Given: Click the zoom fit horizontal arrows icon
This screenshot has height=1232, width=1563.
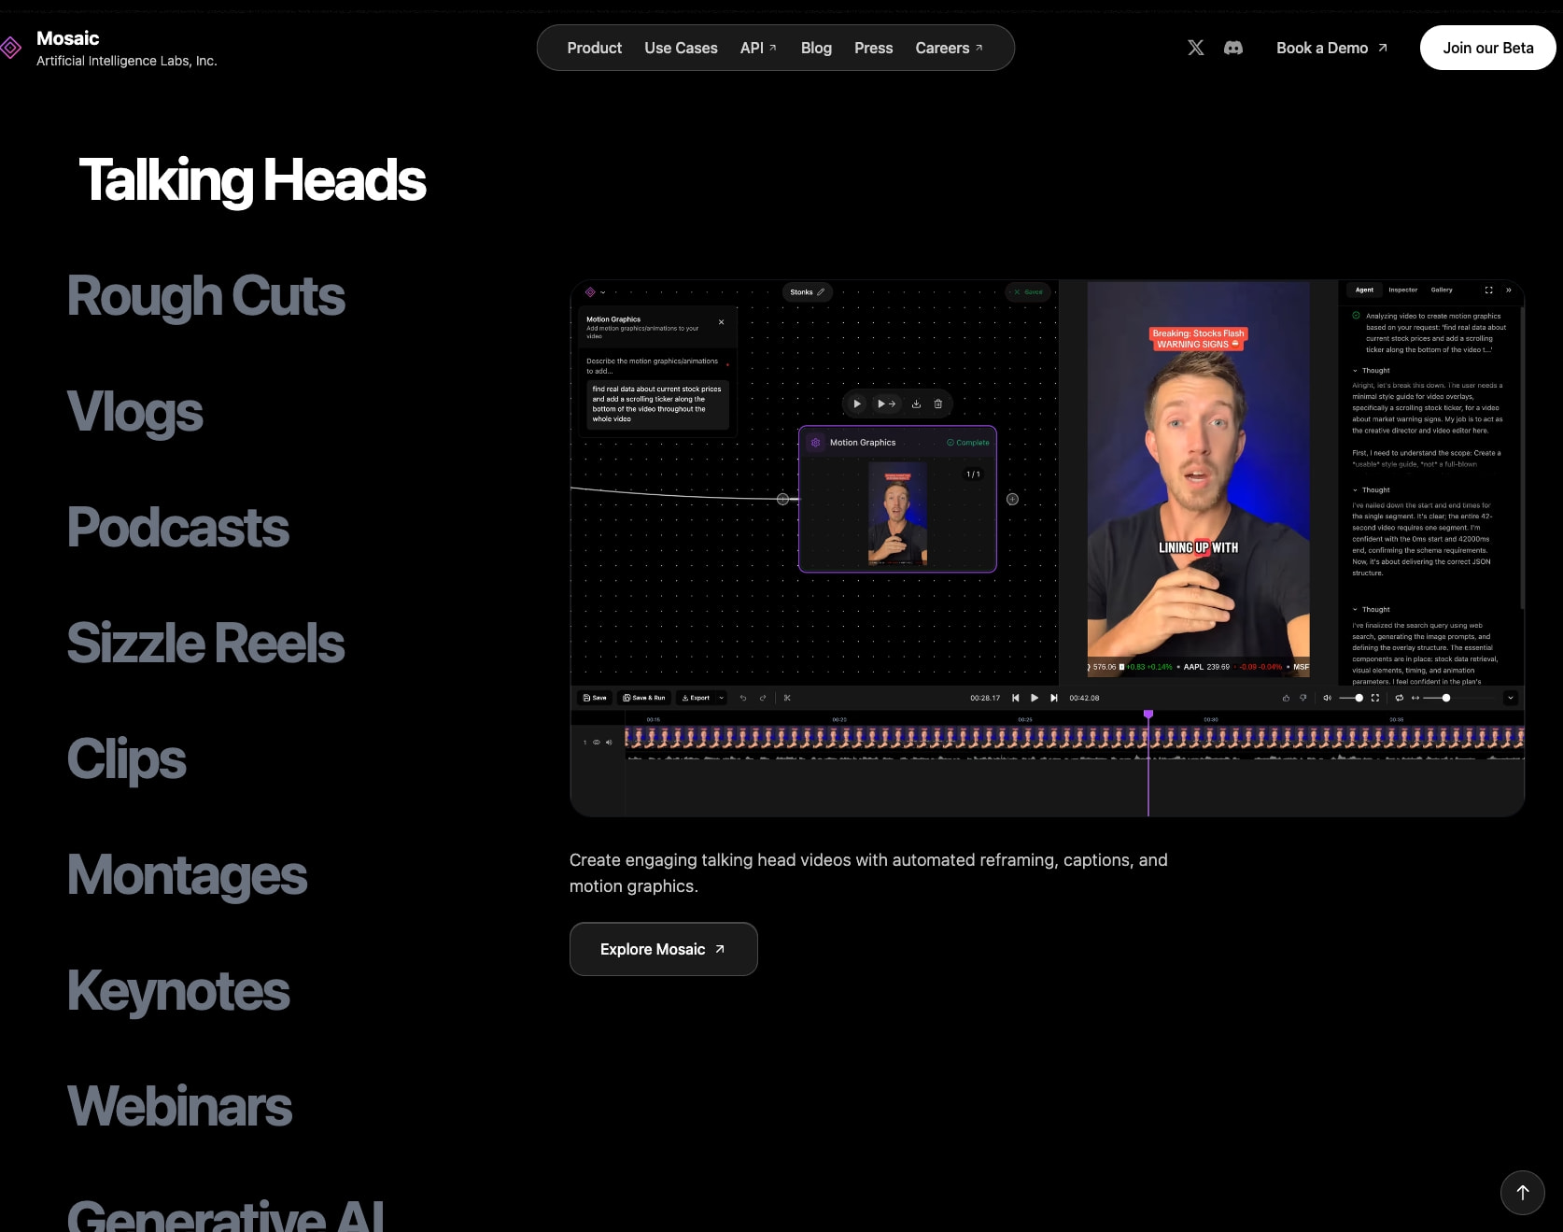Looking at the screenshot, I should tap(1415, 698).
